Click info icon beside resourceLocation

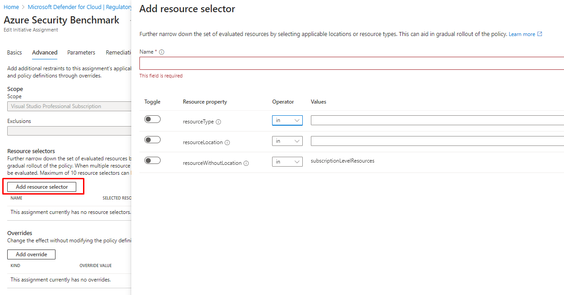click(227, 142)
